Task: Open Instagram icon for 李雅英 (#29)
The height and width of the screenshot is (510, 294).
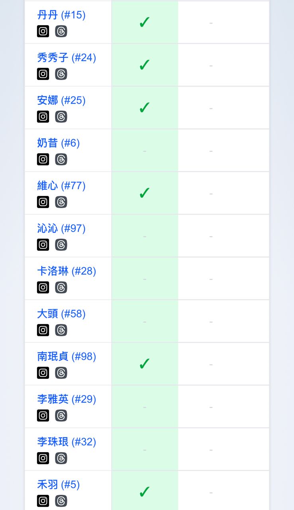Action: (43, 416)
